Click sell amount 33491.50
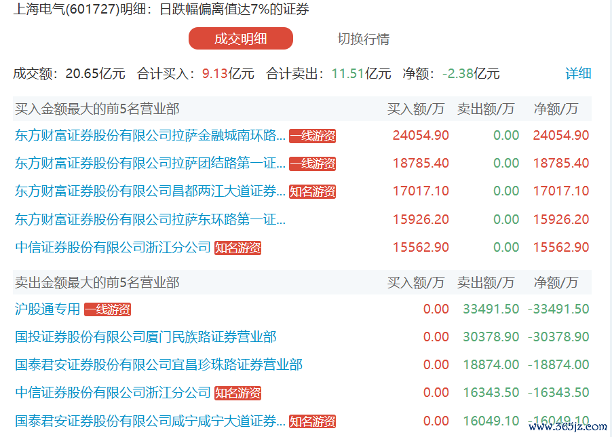612x437 pixels. [x=491, y=309]
